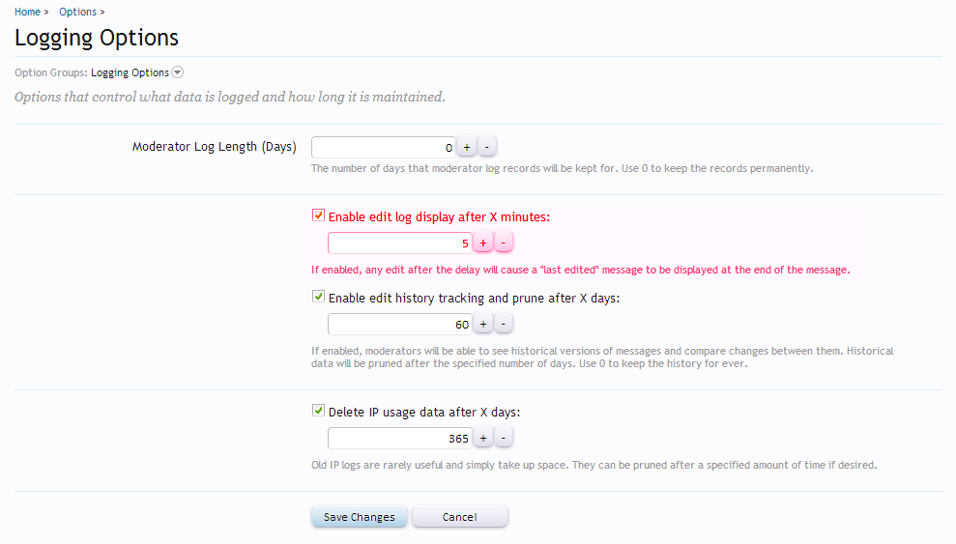Image resolution: width=956 pixels, height=544 pixels.
Task: Click the 'moderators will be able to see historical versions' hint
Action: pos(602,357)
